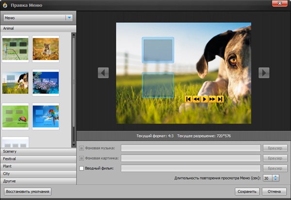Expand the Festival template category
291x200 pixels.
pos(38,159)
